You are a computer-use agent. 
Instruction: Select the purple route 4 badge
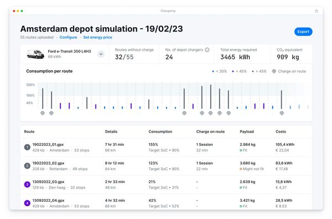27,203
